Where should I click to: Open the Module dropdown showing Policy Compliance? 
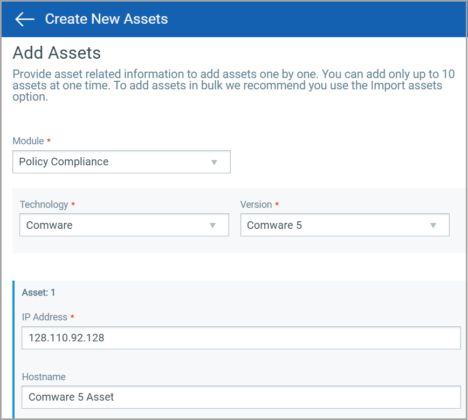pos(121,162)
